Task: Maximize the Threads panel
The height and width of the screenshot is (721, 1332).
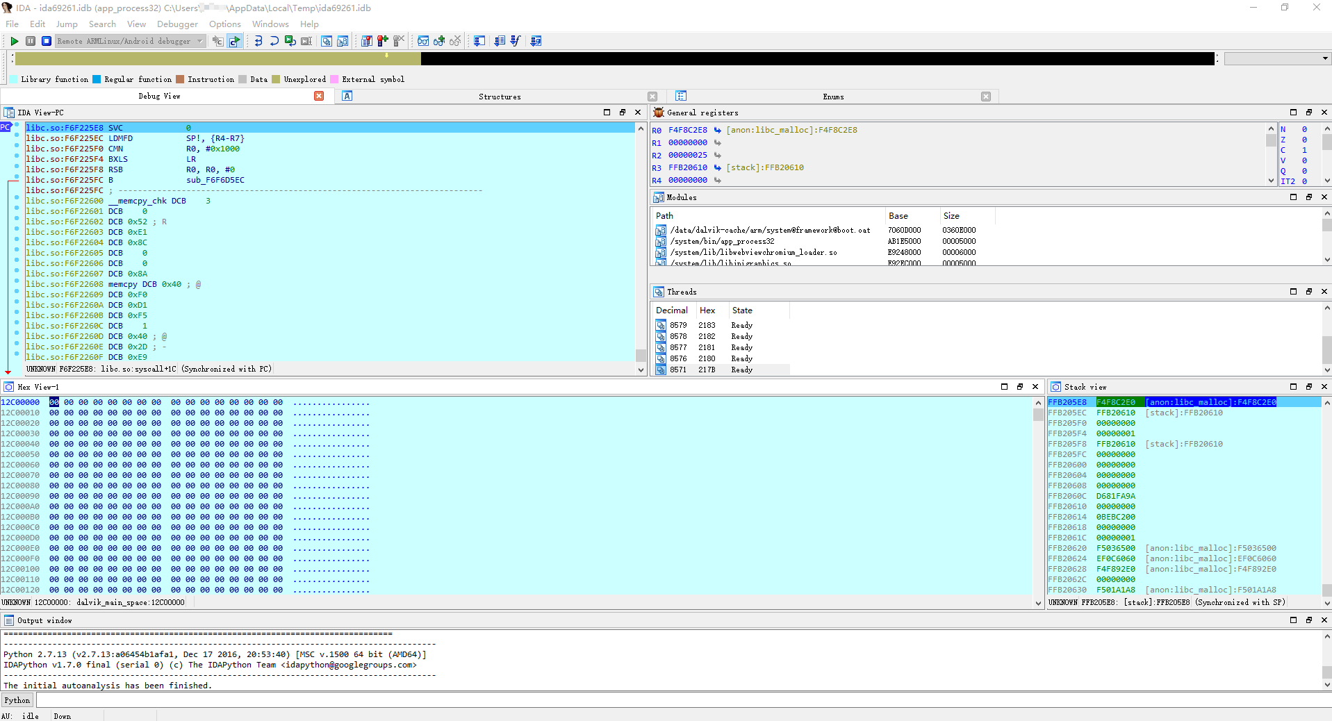Action: tap(1294, 292)
